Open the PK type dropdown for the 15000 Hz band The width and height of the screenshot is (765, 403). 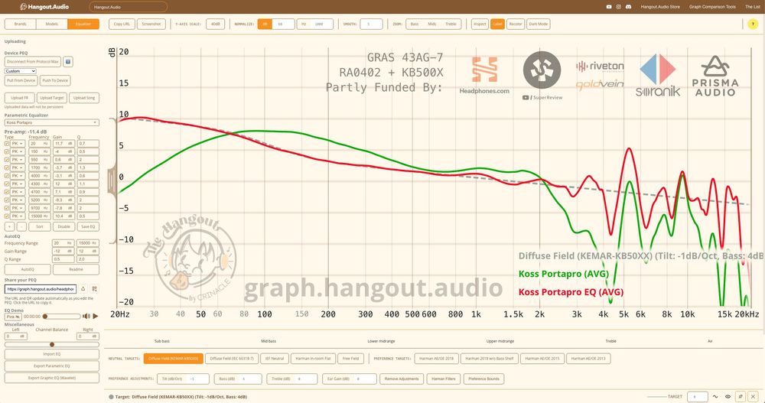18,216
